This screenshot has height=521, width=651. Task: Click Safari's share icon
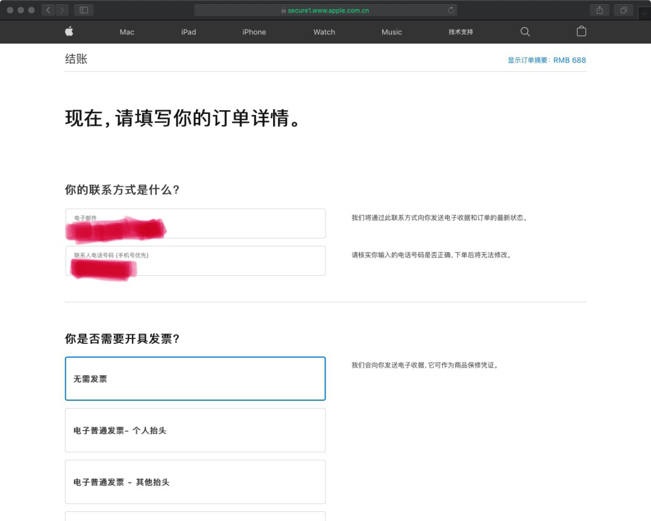tap(599, 10)
